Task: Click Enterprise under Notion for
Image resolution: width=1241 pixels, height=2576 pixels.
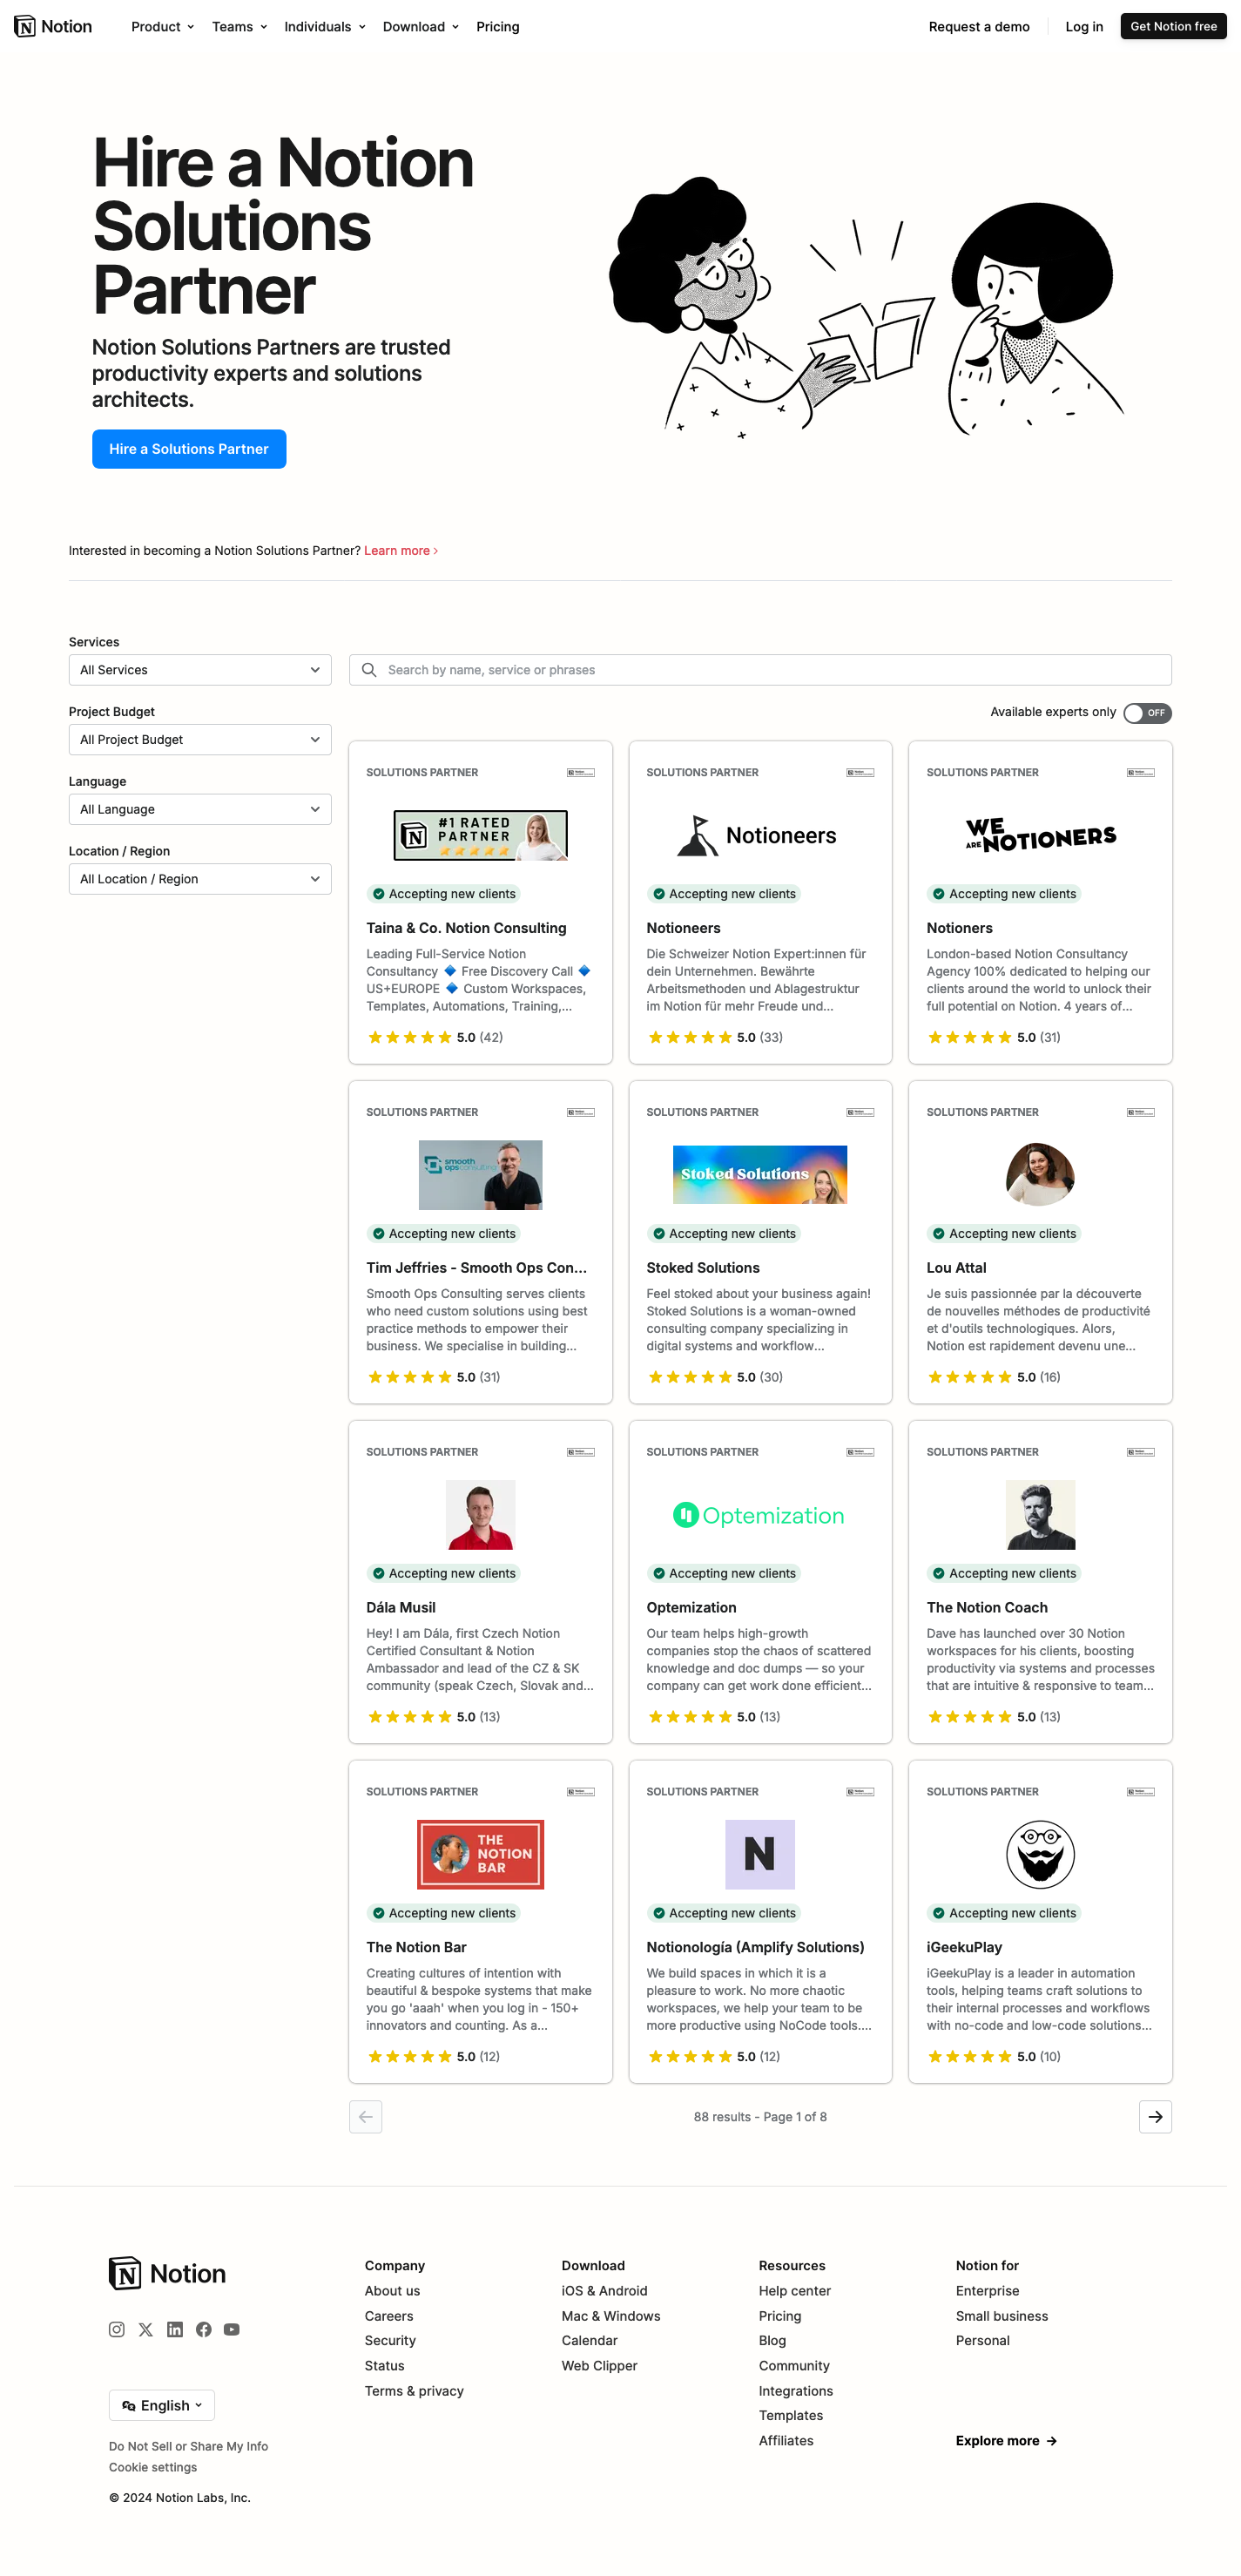Action: [x=987, y=2291]
